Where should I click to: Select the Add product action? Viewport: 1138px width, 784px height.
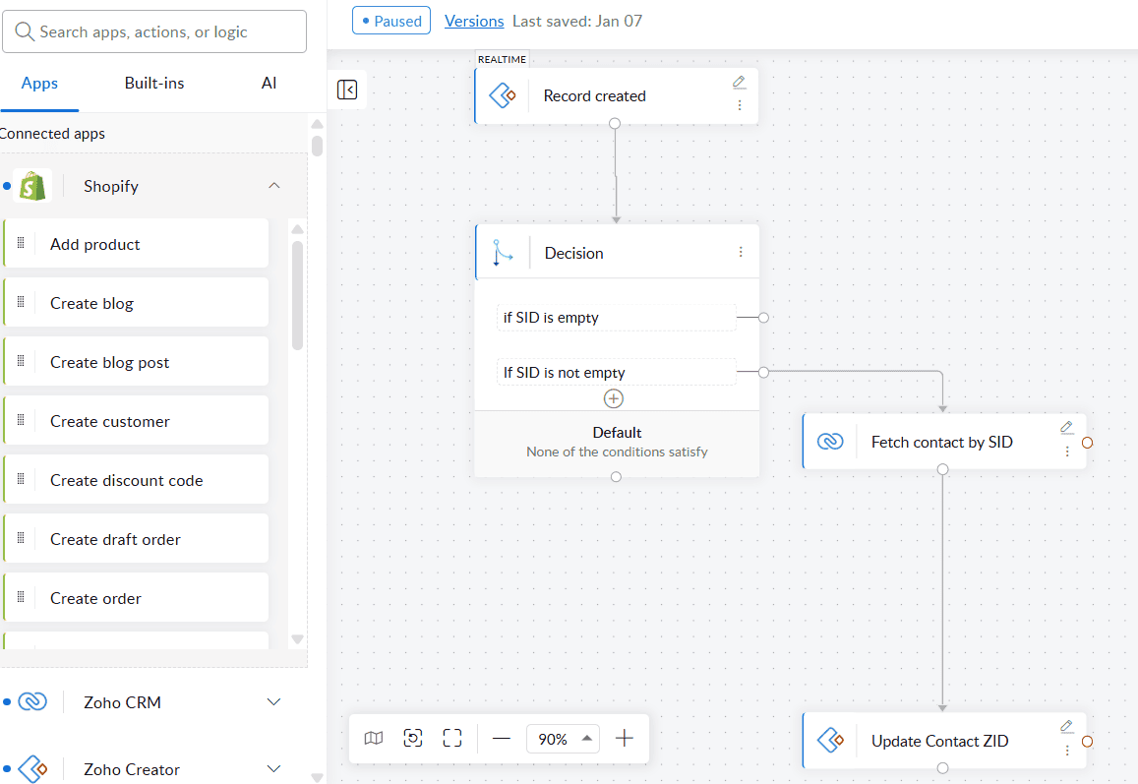pyautogui.click(x=136, y=243)
